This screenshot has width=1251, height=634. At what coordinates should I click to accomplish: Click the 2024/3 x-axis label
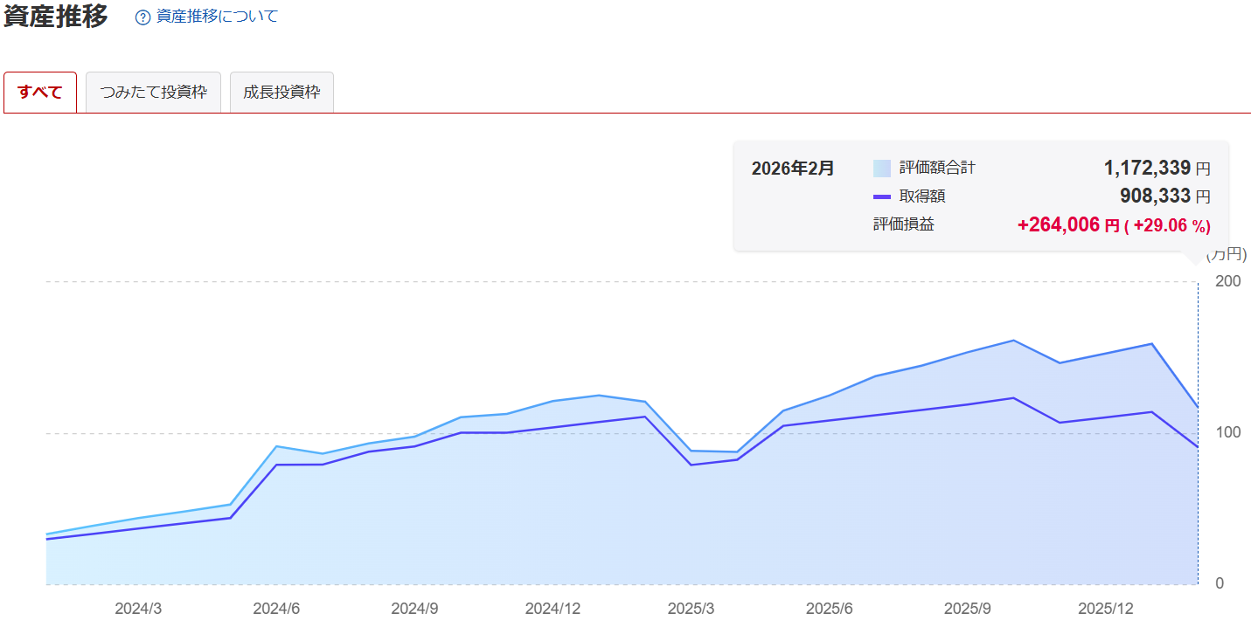[x=138, y=609]
